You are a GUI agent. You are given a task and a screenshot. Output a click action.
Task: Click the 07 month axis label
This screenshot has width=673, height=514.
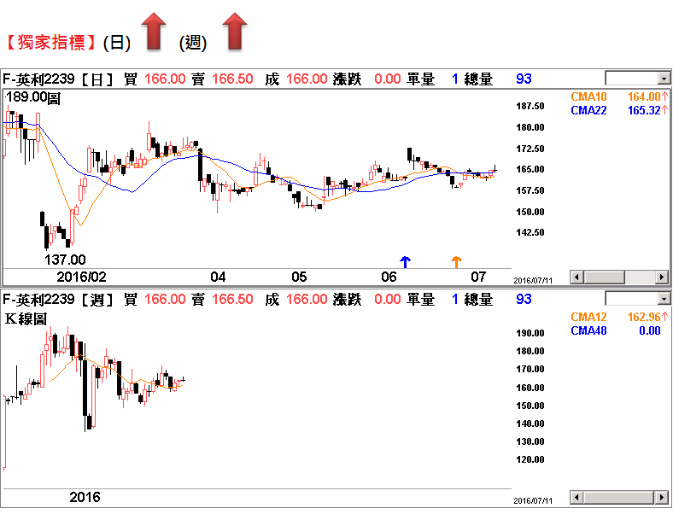pyautogui.click(x=478, y=277)
